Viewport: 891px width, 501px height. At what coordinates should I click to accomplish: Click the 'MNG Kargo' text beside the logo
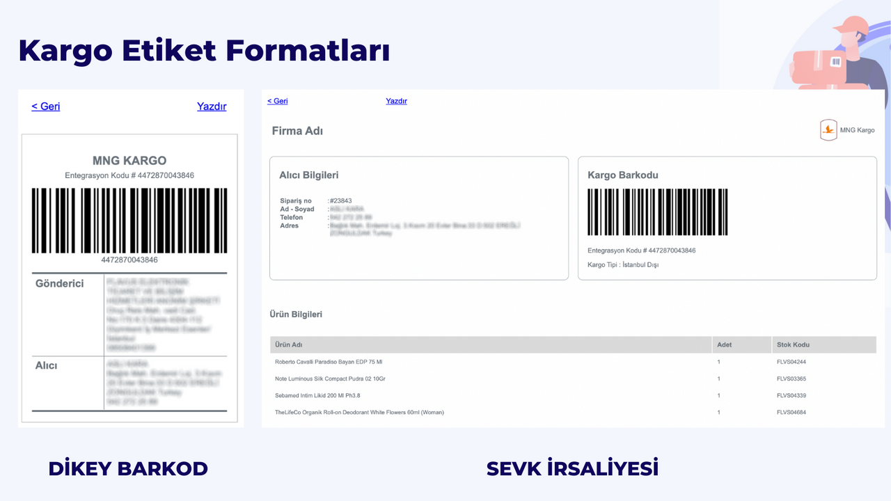[858, 130]
